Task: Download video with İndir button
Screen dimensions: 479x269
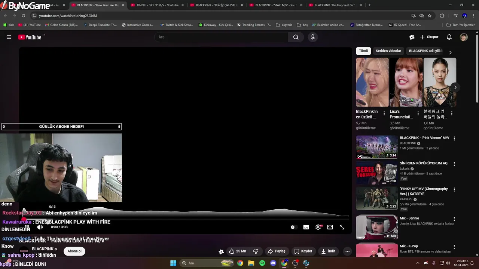Action: [328, 251]
